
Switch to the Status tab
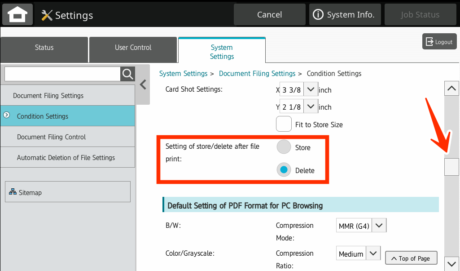coord(44,47)
